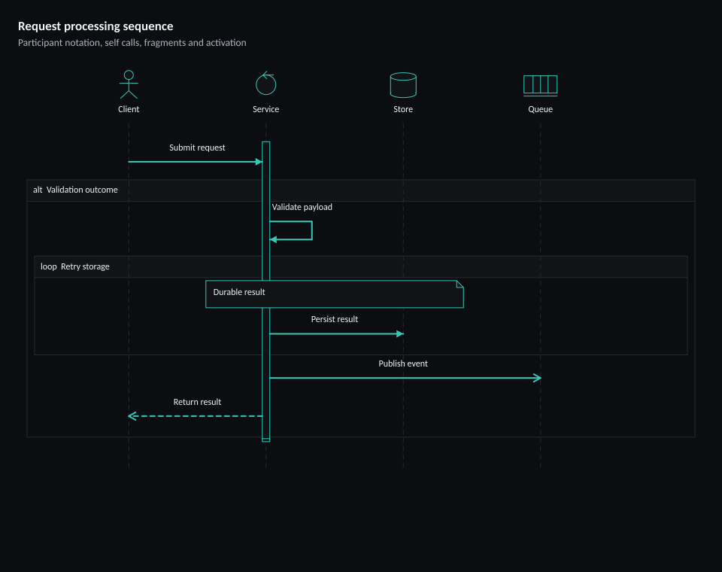The width and height of the screenshot is (722, 572).
Task: Click the 'Return result' message label
Action: coord(197,402)
